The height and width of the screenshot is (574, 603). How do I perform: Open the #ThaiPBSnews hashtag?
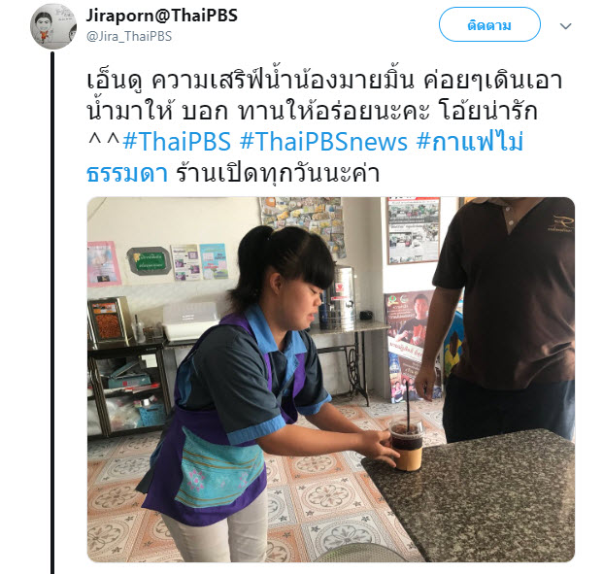[x=323, y=142]
